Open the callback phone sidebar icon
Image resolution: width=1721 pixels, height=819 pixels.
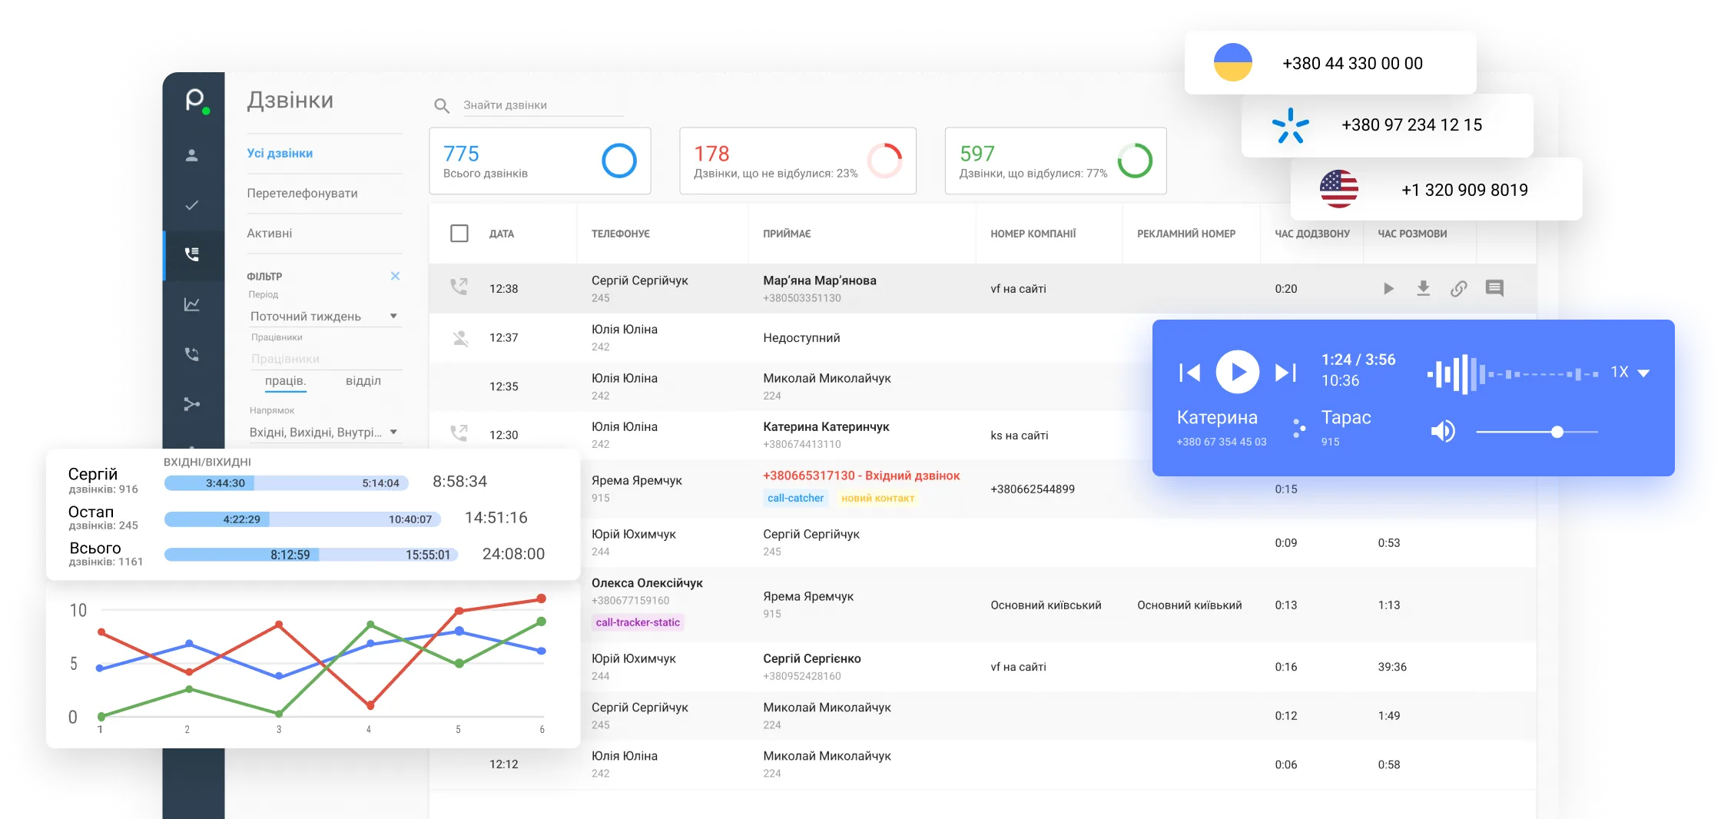[192, 354]
